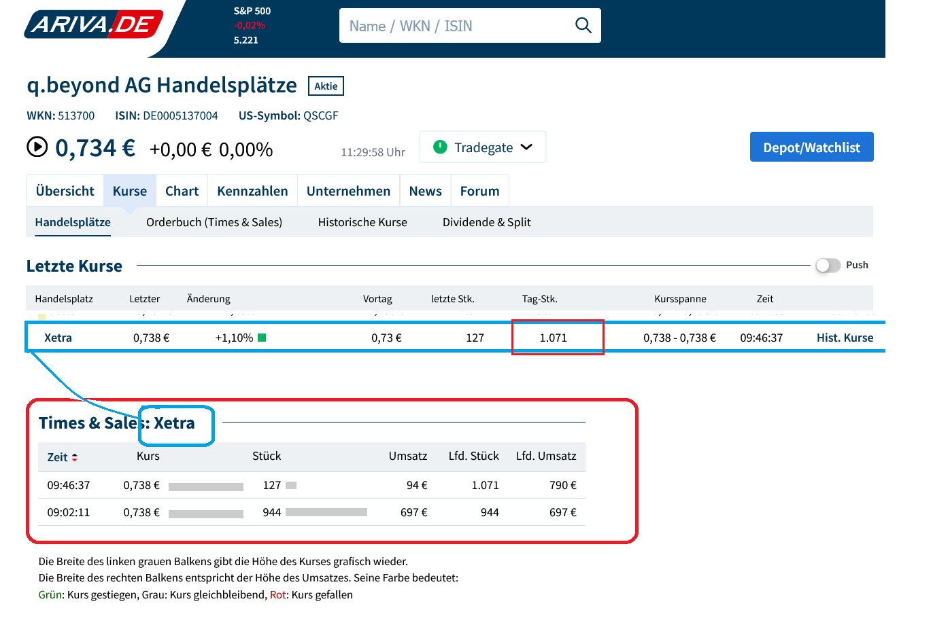Screen dimensions: 933x629
Task: Click the ISIN value DE0005137004
Action: (180, 115)
